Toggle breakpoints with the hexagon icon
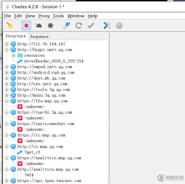The image size is (185, 184). [51, 25]
